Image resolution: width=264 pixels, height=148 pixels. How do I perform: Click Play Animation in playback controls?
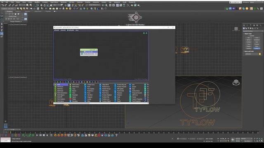pyautogui.click(x=223, y=139)
